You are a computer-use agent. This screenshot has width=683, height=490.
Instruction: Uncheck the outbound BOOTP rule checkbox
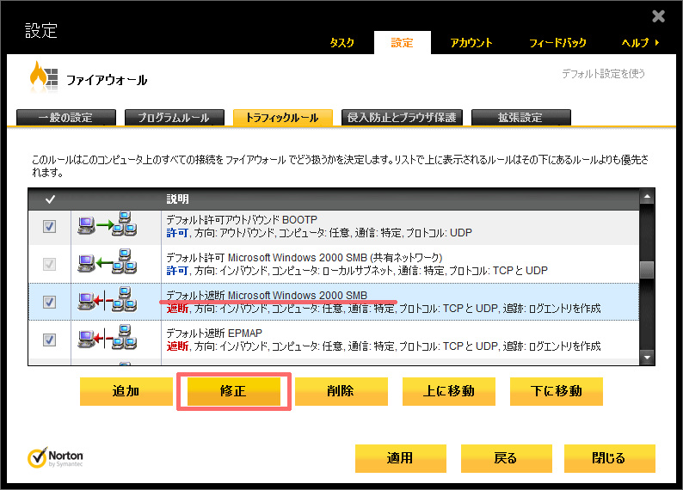click(x=50, y=227)
